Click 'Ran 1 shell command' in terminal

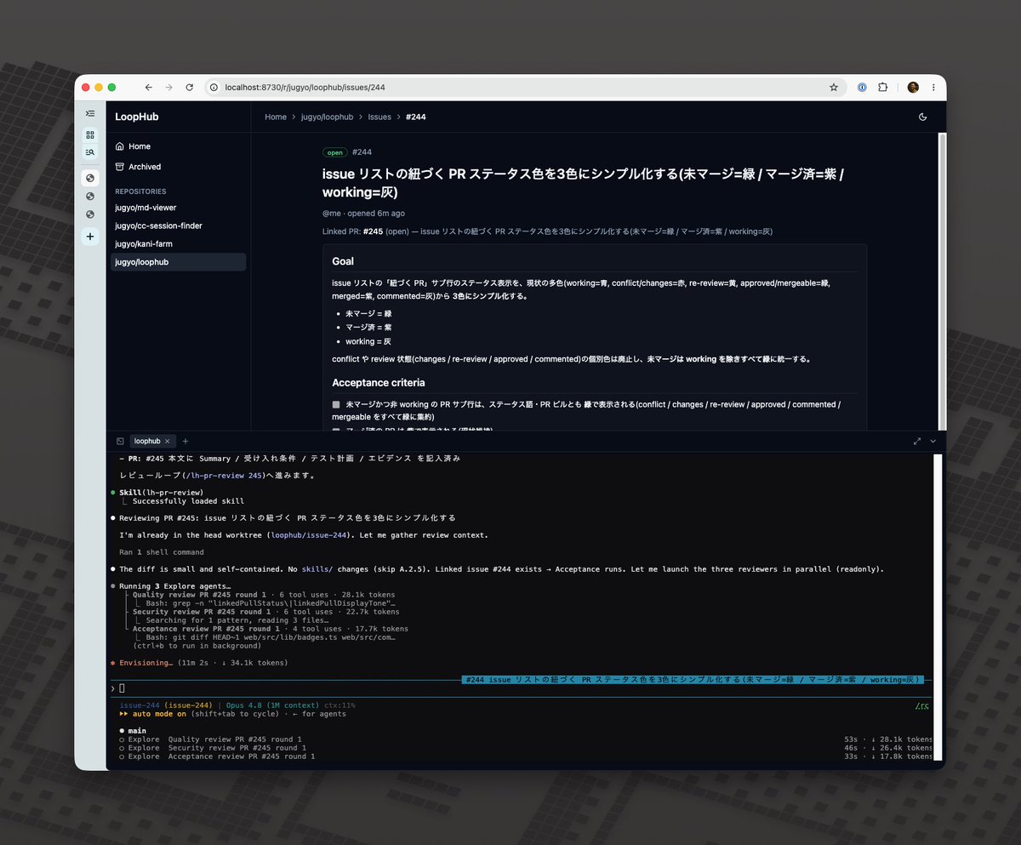pos(162,552)
